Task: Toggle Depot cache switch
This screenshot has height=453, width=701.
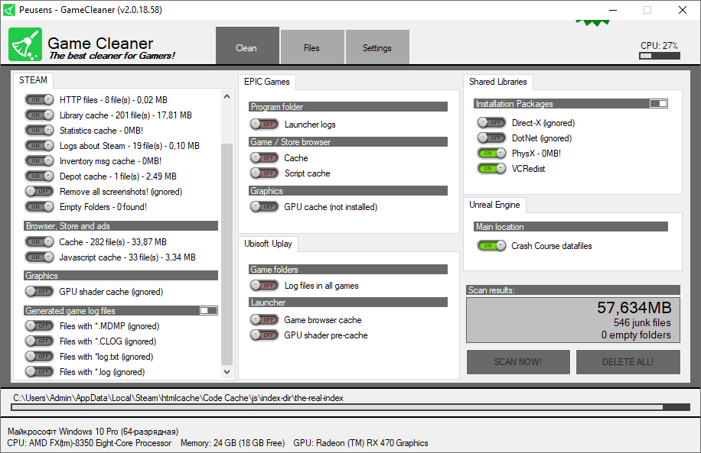Action: point(39,176)
